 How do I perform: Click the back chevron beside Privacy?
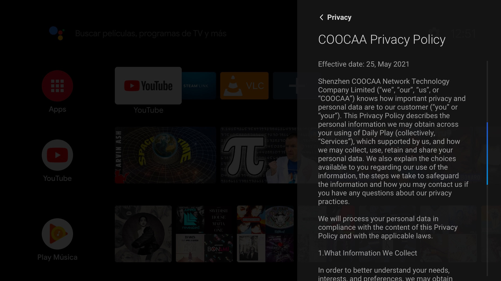321,17
